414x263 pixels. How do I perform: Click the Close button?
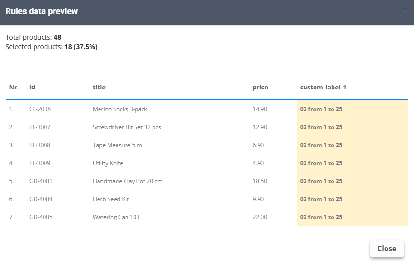tap(387, 248)
